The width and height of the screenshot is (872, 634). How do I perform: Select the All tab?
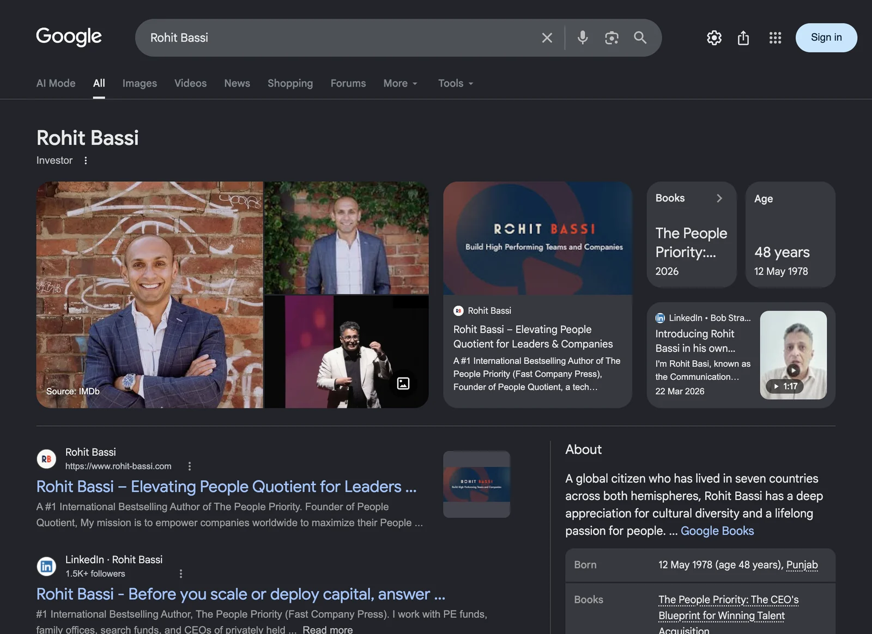tap(99, 83)
